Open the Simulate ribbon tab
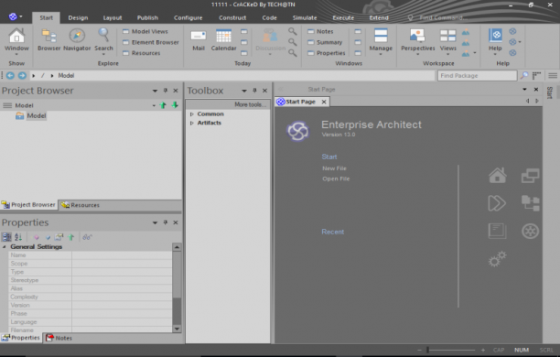The image size is (560, 357). pyautogui.click(x=305, y=17)
